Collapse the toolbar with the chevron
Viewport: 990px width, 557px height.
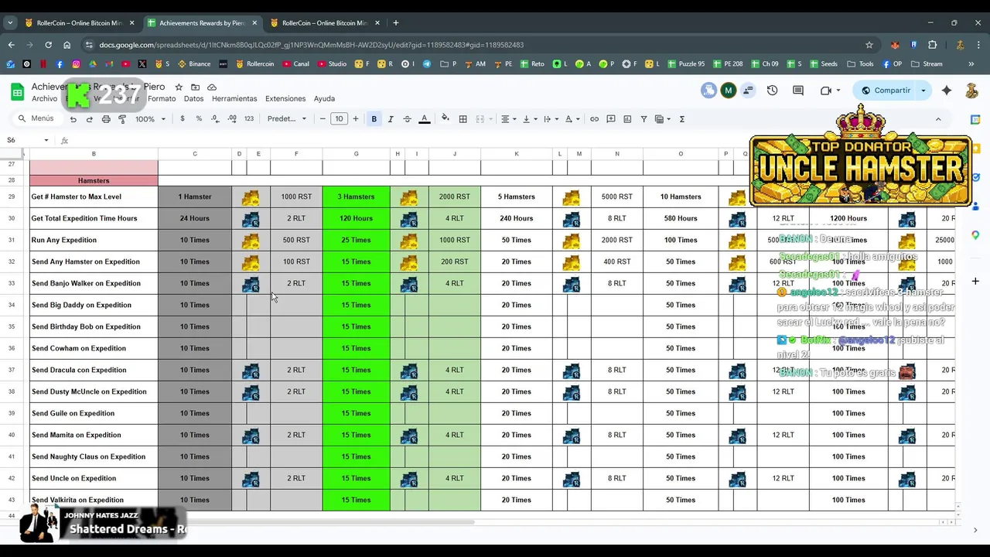[938, 119]
